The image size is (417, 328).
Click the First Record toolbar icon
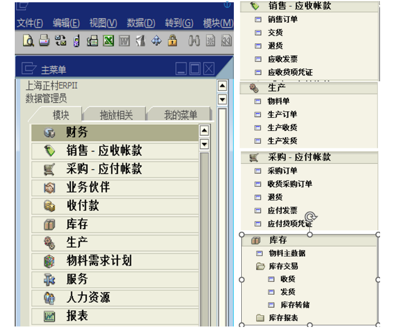226,41
